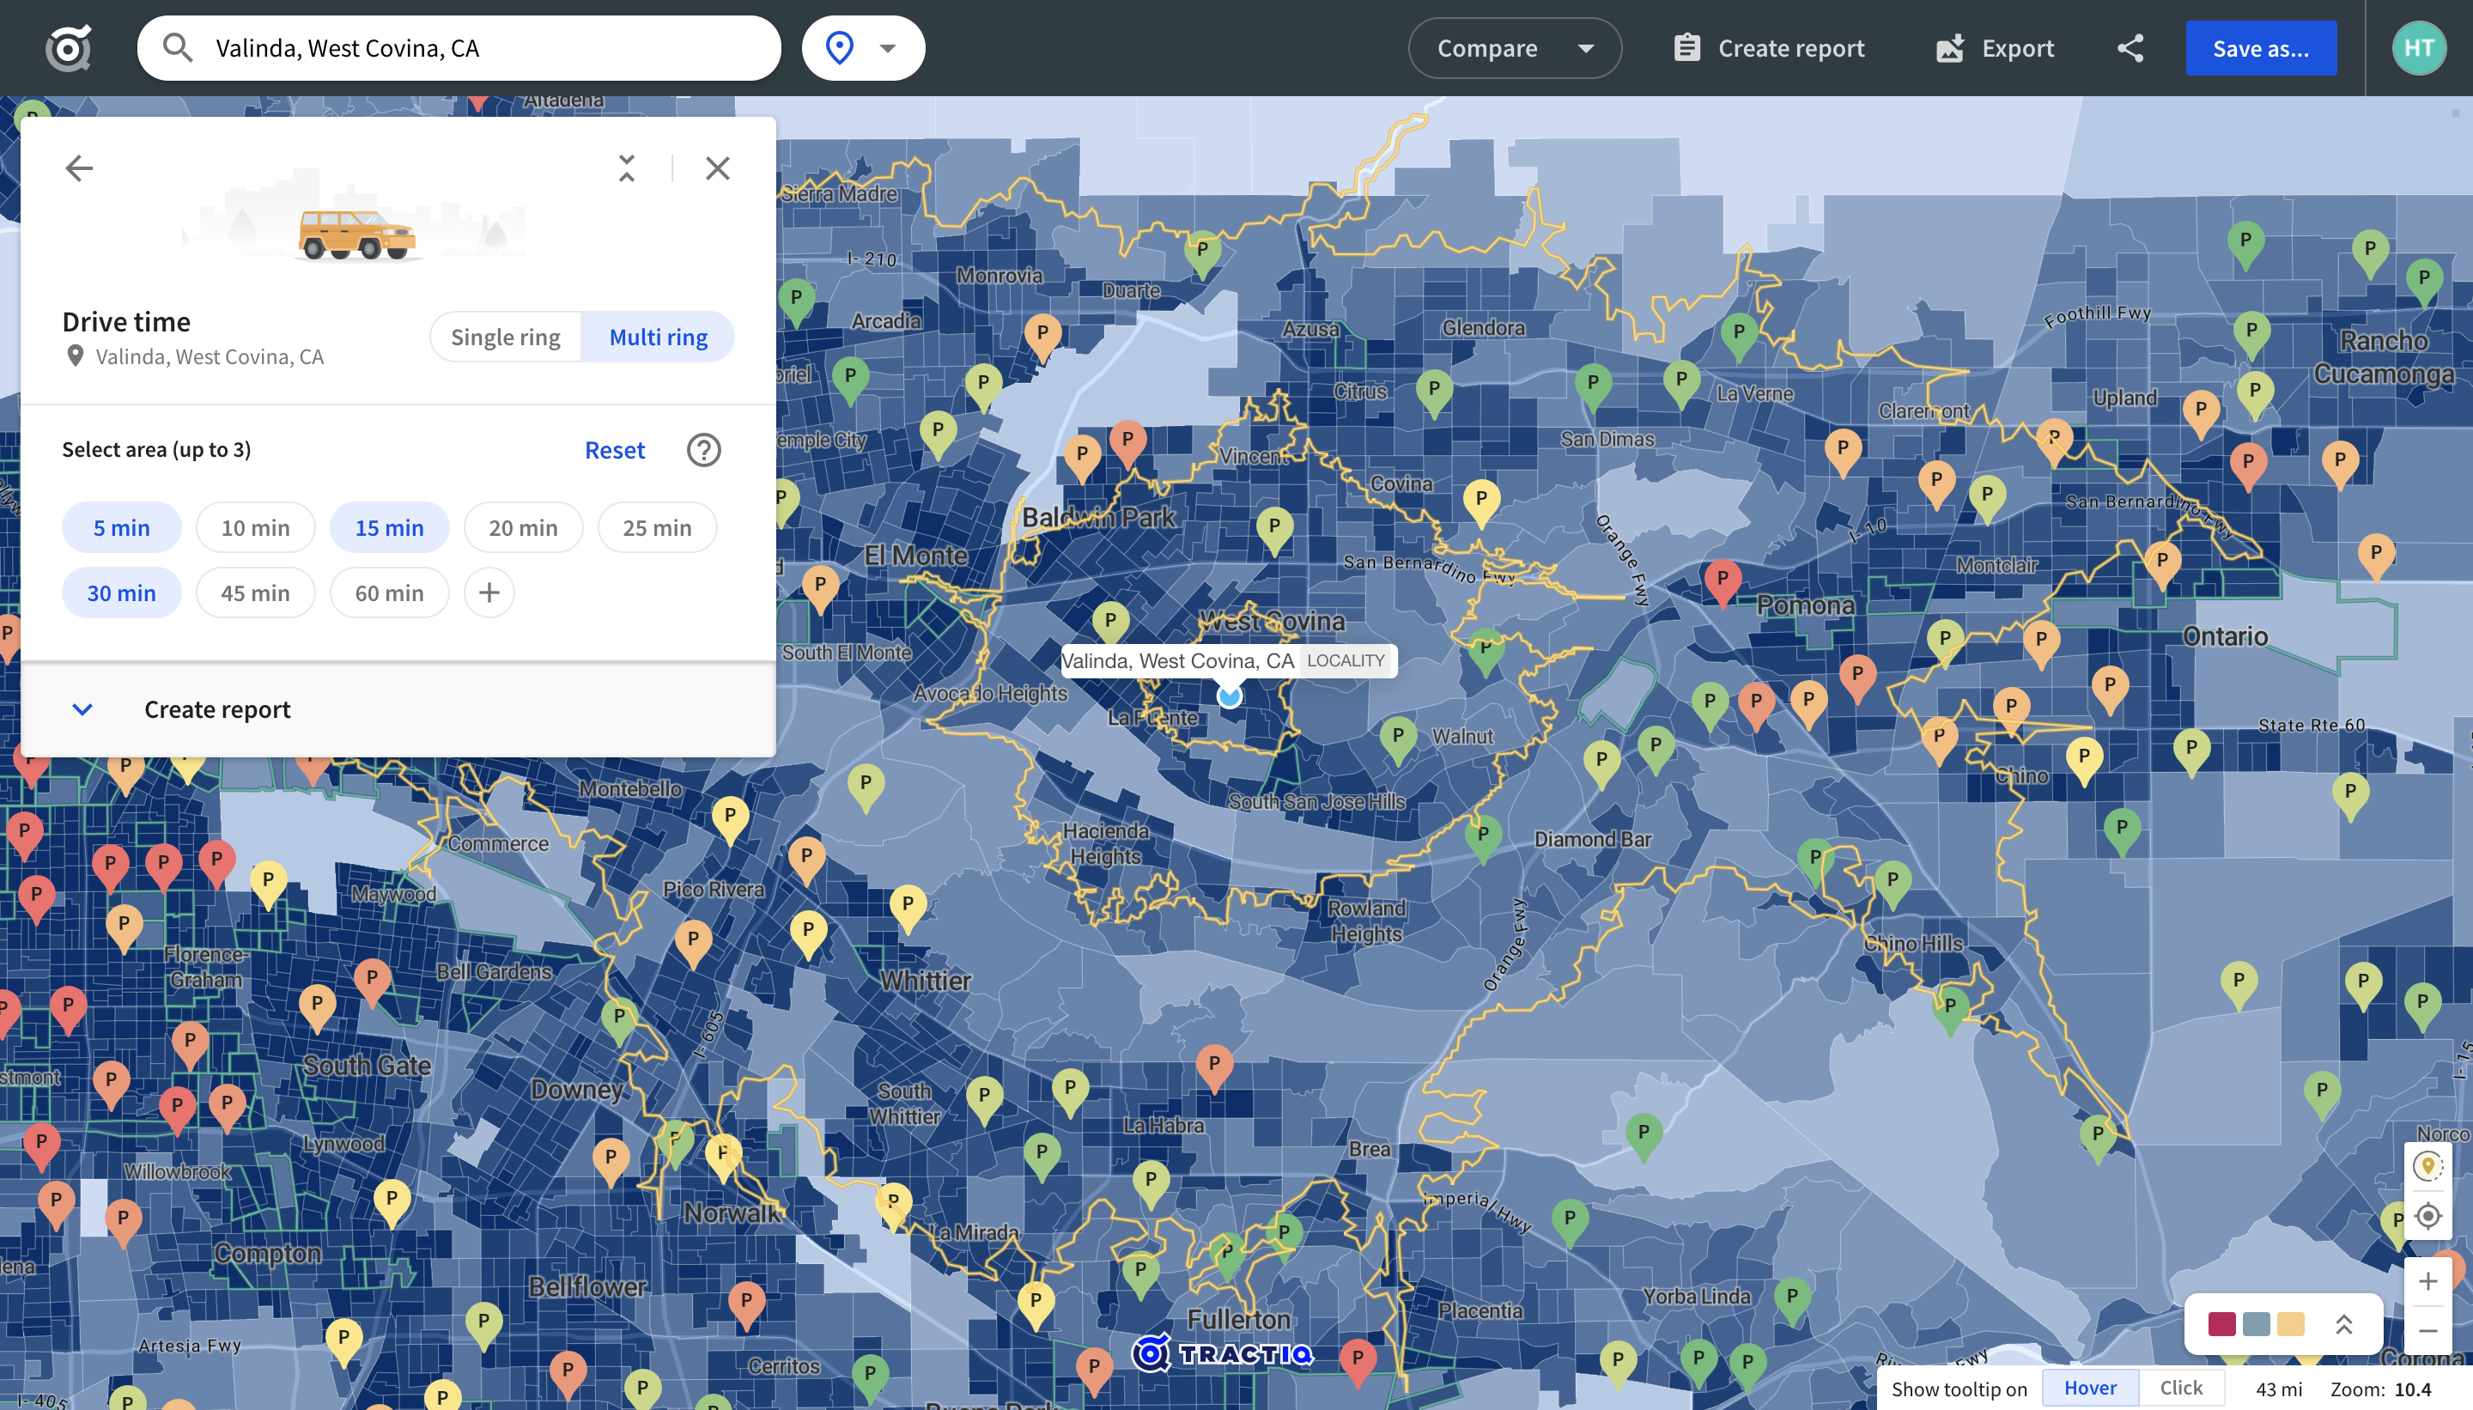This screenshot has width=2473, height=1410.
Task: Click the Save as... button
Action: (x=2261, y=47)
